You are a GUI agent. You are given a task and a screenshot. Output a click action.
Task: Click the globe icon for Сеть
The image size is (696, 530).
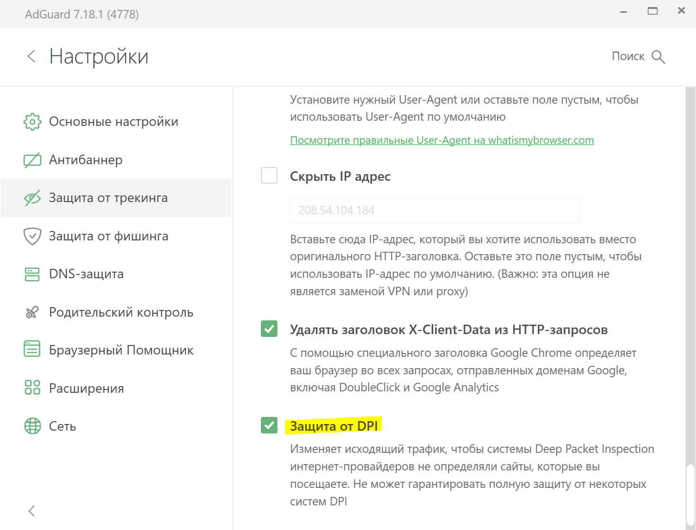point(32,426)
